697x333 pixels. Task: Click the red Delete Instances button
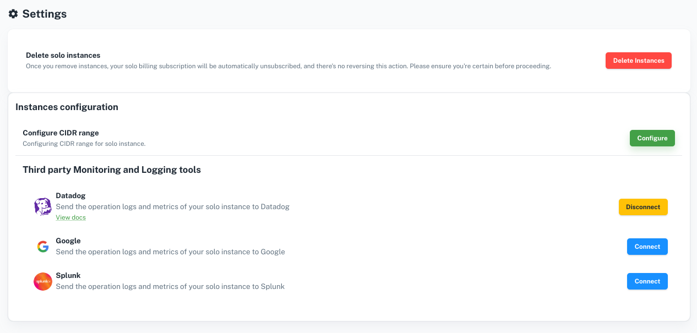(x=638, y=61)
